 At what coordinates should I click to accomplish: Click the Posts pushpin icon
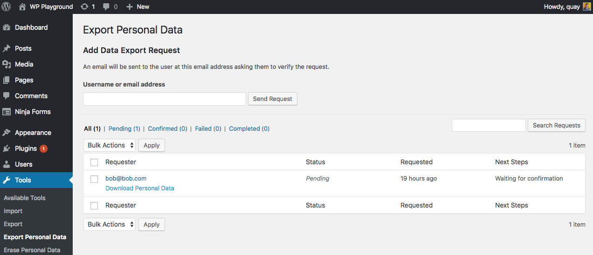[7, 48]
